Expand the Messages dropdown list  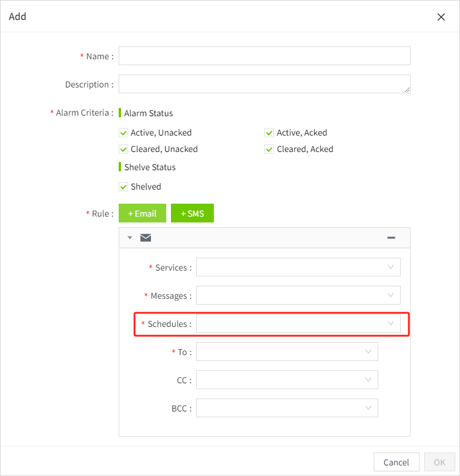pyautogui.click(x=298, y=295)
